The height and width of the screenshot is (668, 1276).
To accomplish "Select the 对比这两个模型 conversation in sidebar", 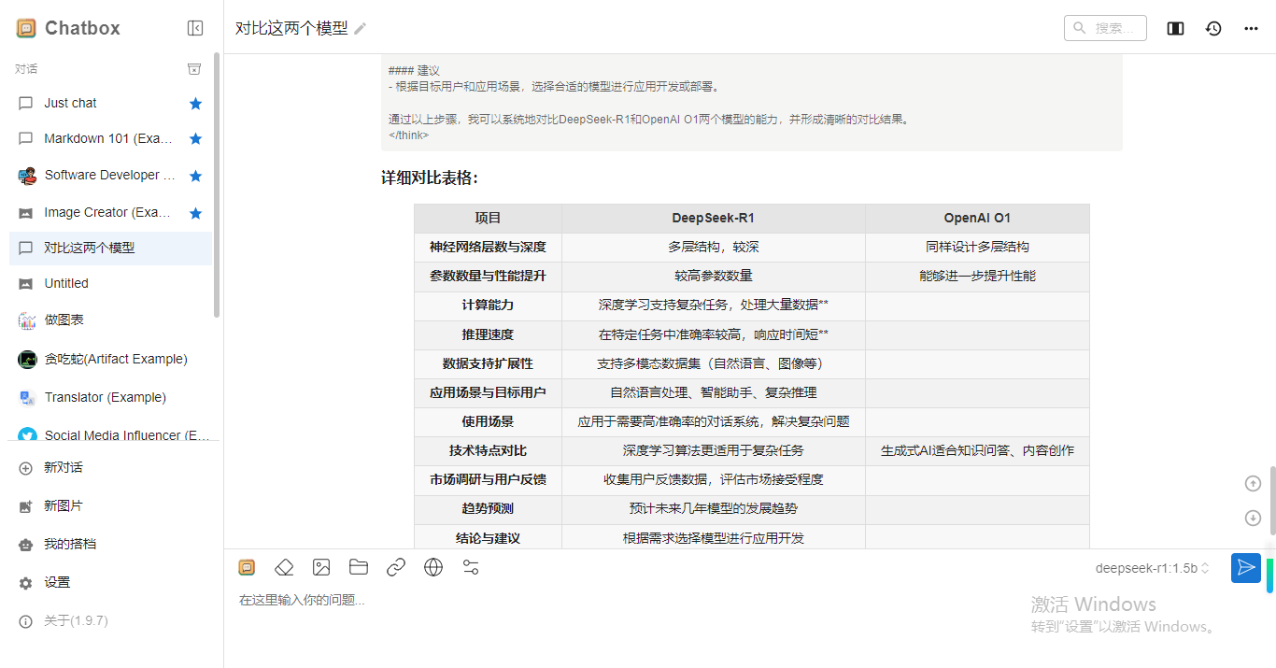I will [110, 249].
